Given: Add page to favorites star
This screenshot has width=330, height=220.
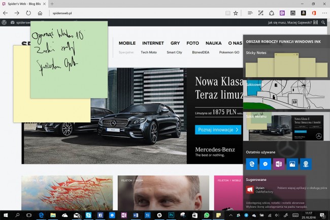Looking at the screenshot, I should pos(236,13).
